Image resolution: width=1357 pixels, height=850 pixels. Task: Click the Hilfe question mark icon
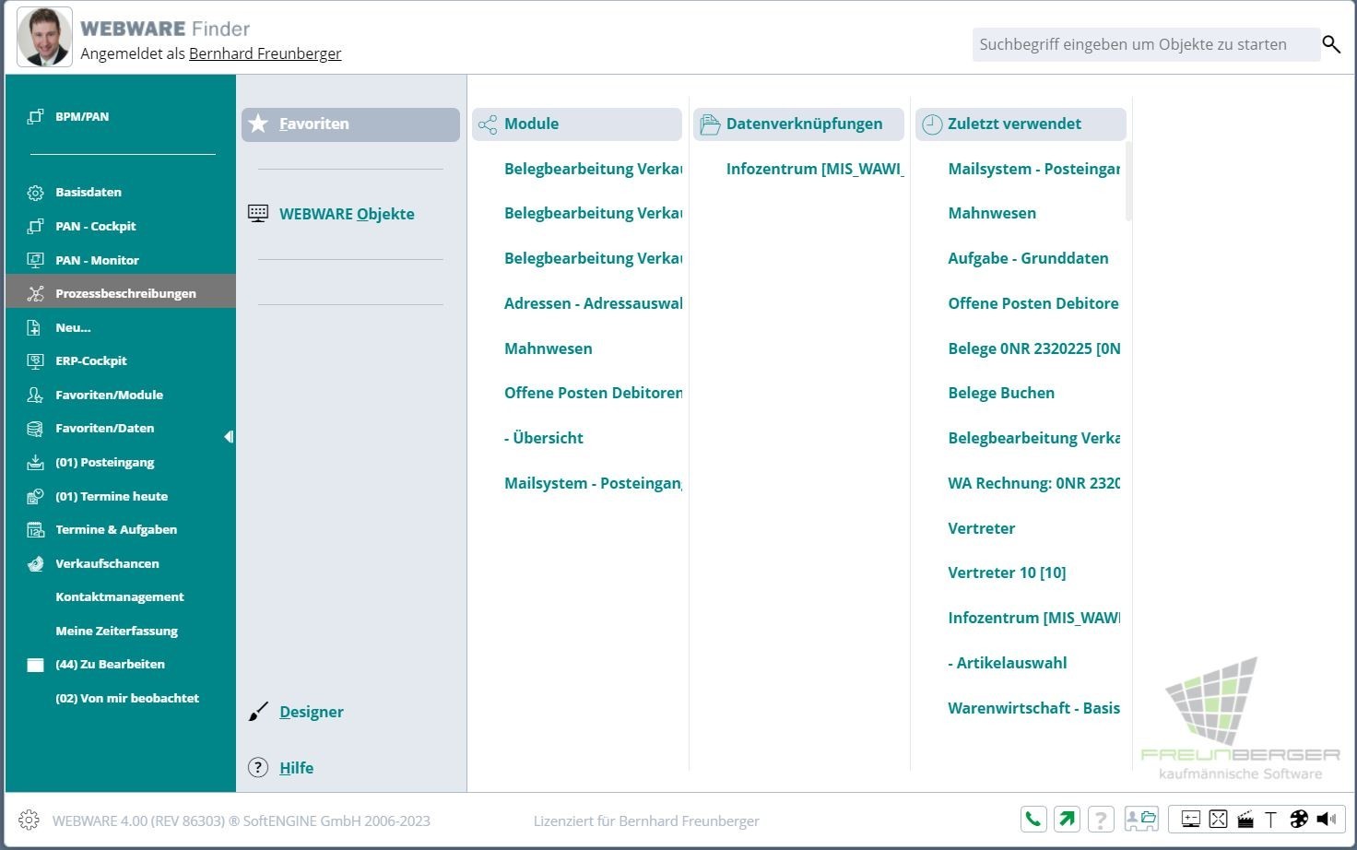click(x=258, y=767)
